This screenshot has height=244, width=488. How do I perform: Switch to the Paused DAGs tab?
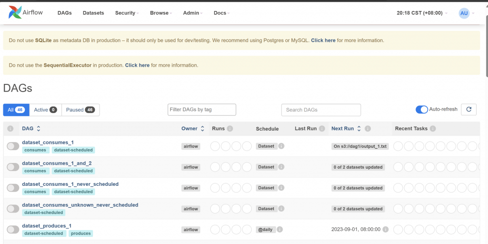click(x=80, y=110)
